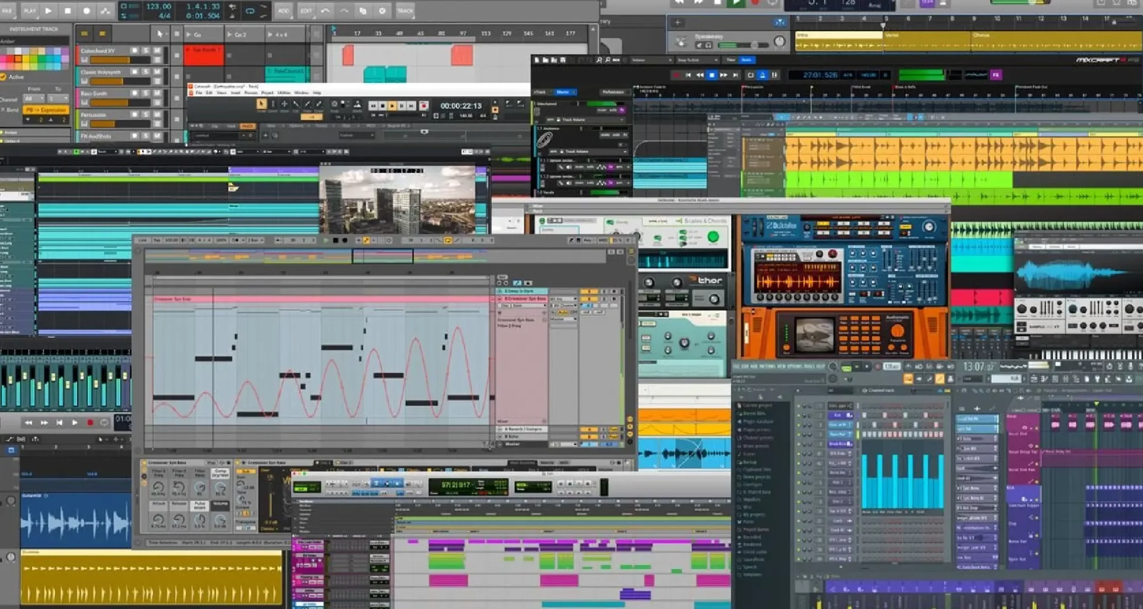
Task: Solo the Bass-Synth track
Action: tap(146, 93)
